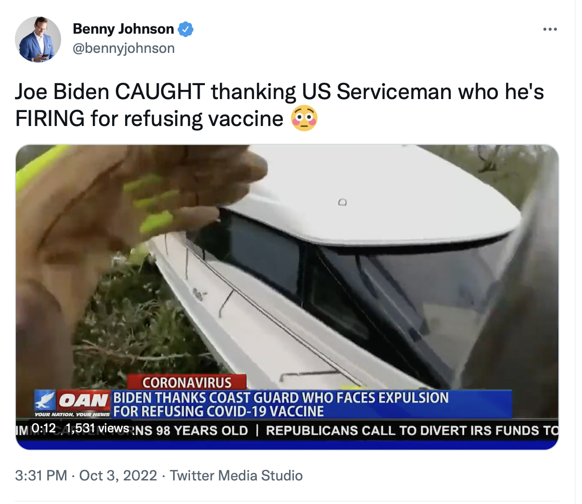Click the Oct 3, 2022 date link
Screen dimensions: 582x504
tap(118, 476)
